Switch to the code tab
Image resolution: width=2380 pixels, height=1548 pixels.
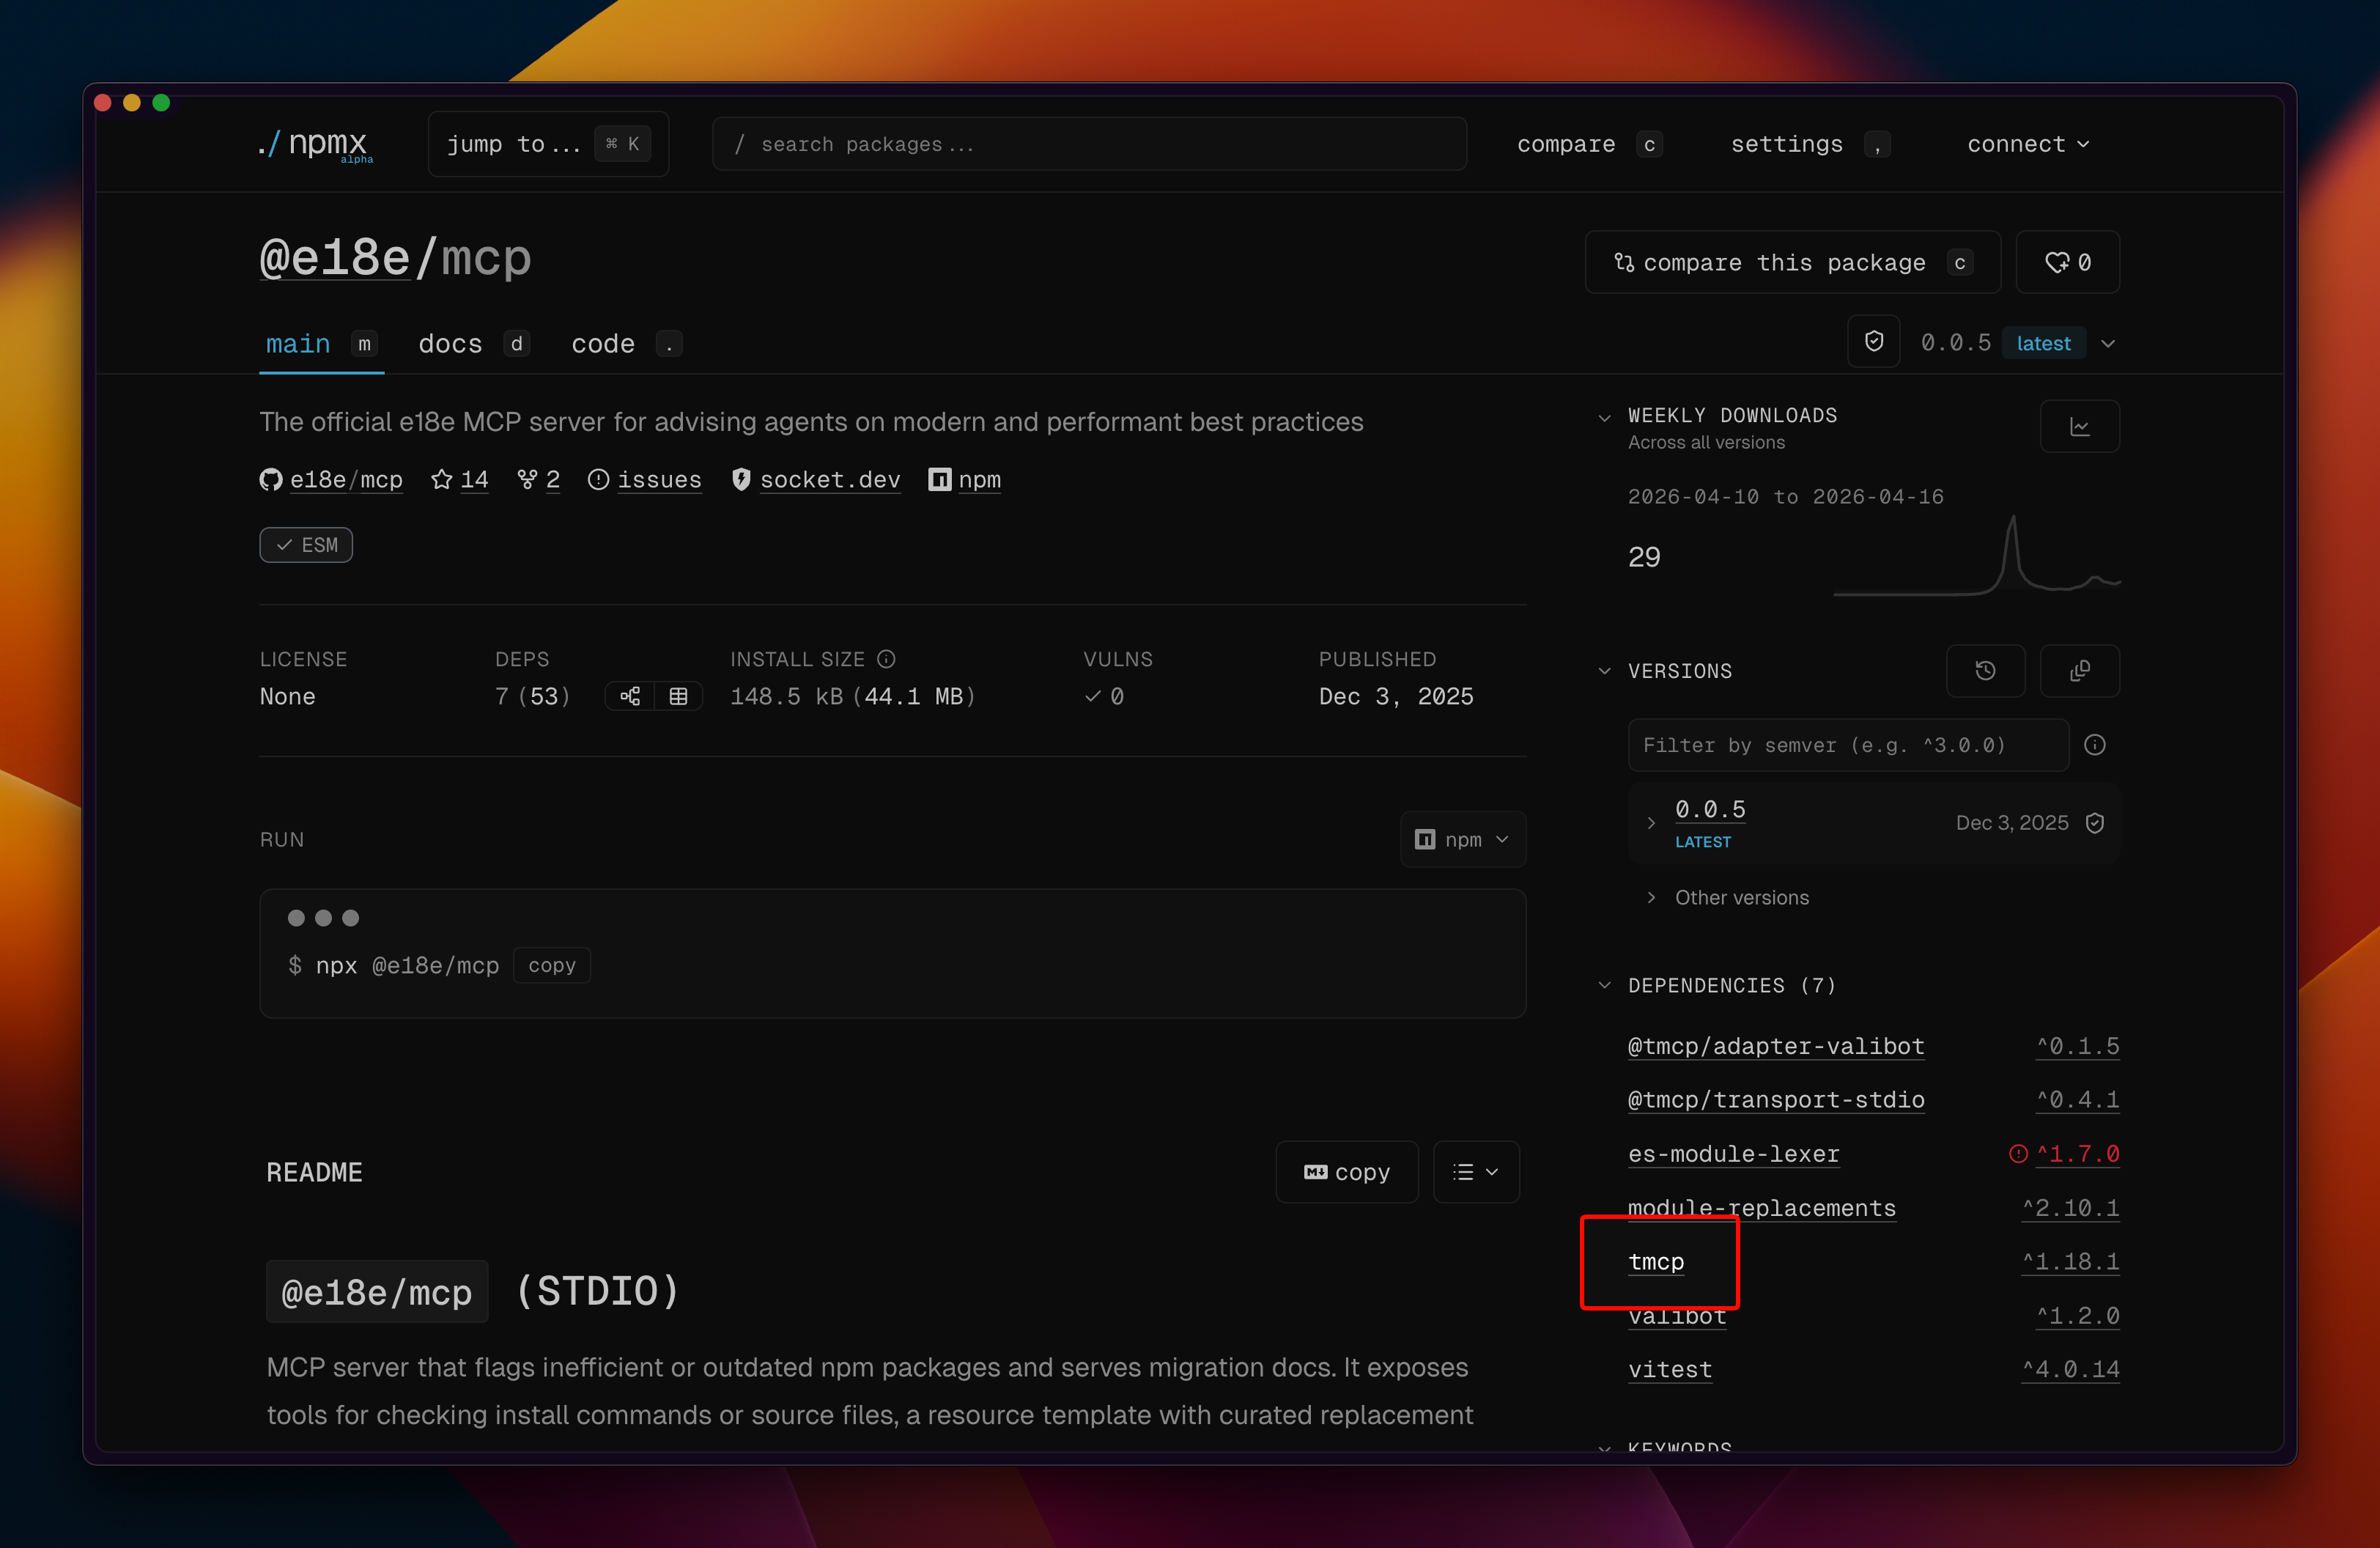click(x=626, y=344)
